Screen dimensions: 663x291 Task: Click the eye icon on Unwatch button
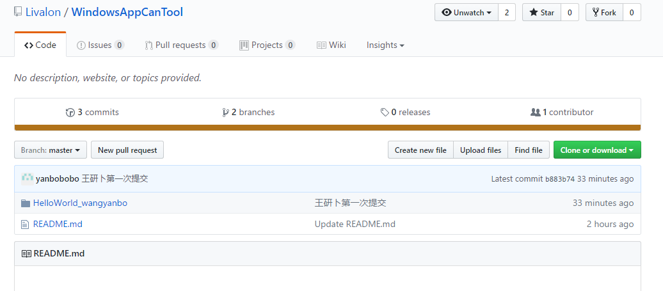pyautogui.click(x=447, y=12)
